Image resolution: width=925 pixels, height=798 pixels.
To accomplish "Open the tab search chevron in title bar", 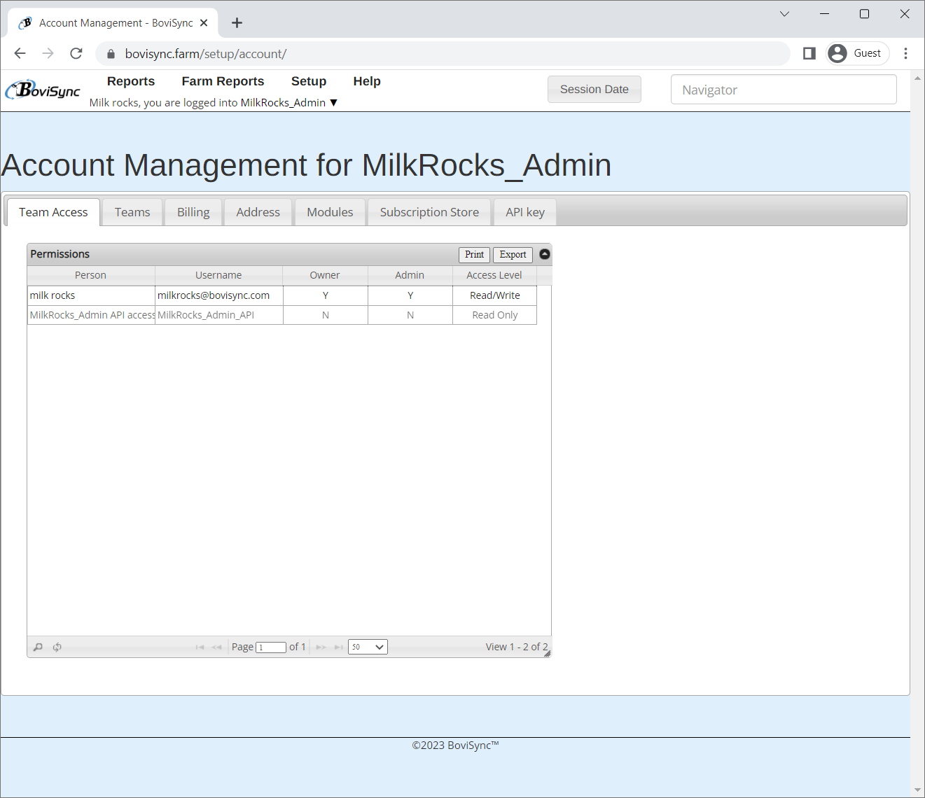I will coord(784,14).
